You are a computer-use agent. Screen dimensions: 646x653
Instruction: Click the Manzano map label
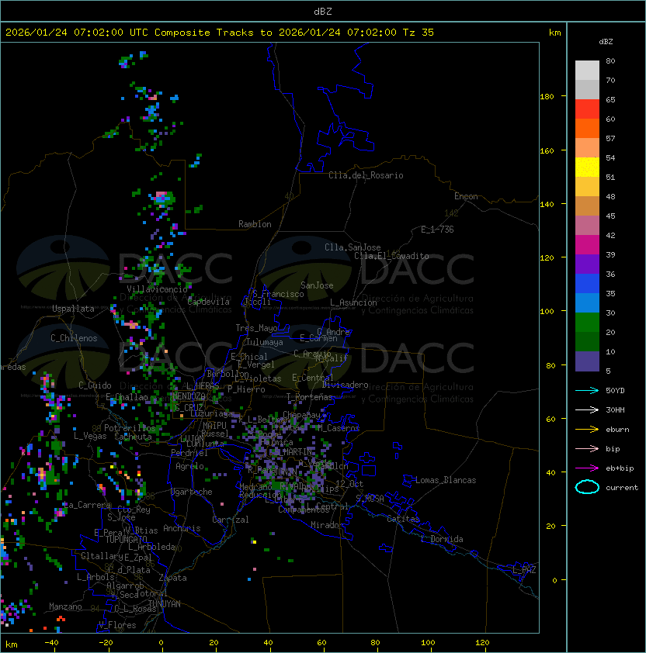click(65, 606)
